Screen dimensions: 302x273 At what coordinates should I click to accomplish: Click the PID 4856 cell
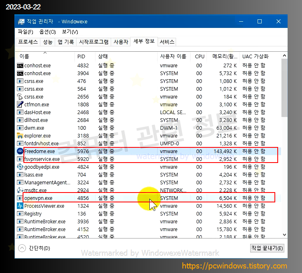pos(83,198)
